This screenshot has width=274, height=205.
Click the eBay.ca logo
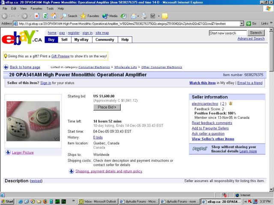click(22, 38)
